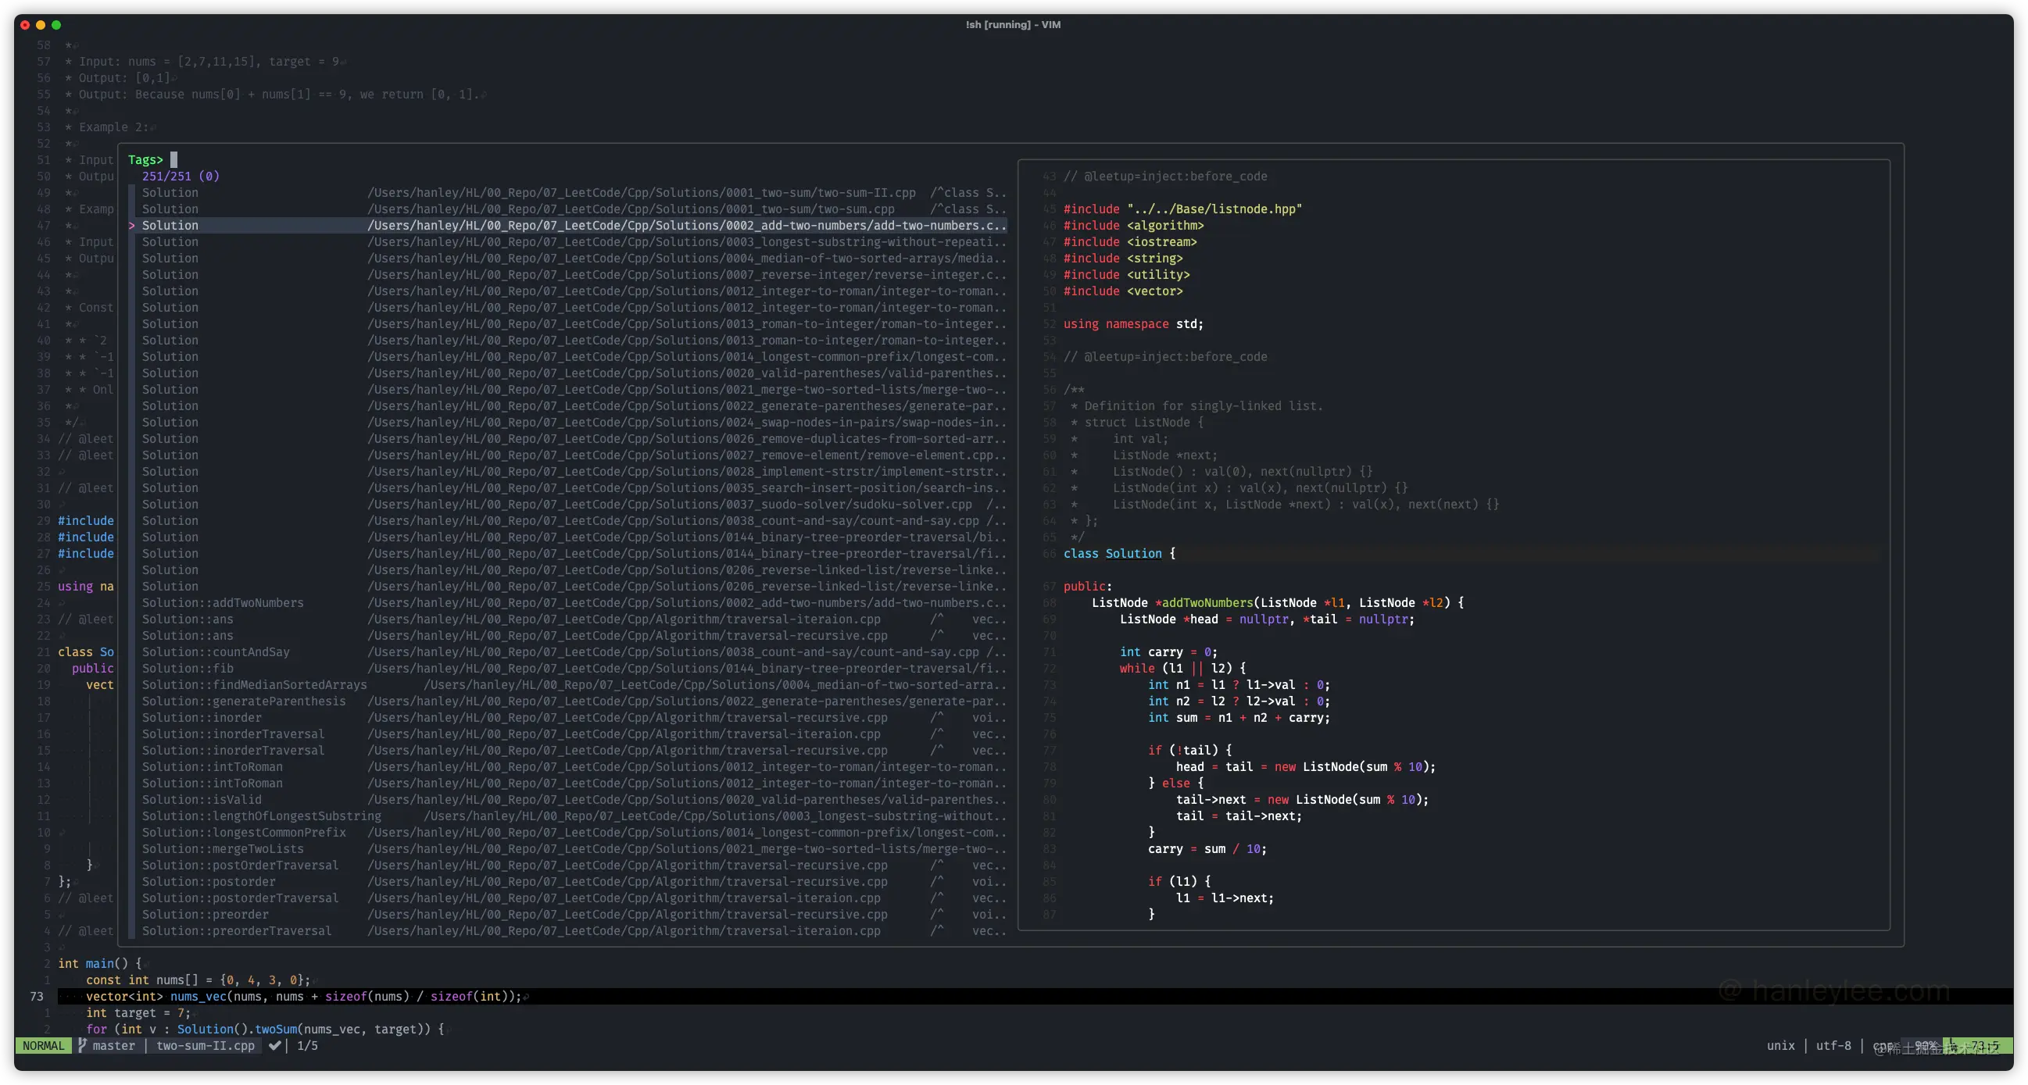Select the Solution::preorder tag
This screenshot has height=1085, width=2028.
(567, 914)
